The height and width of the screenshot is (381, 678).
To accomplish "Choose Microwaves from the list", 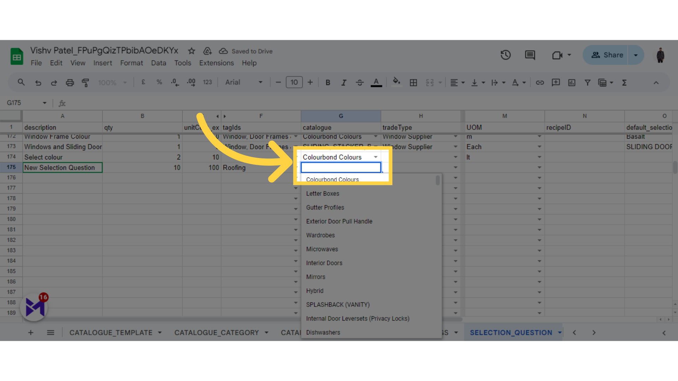I will [322, 249].
